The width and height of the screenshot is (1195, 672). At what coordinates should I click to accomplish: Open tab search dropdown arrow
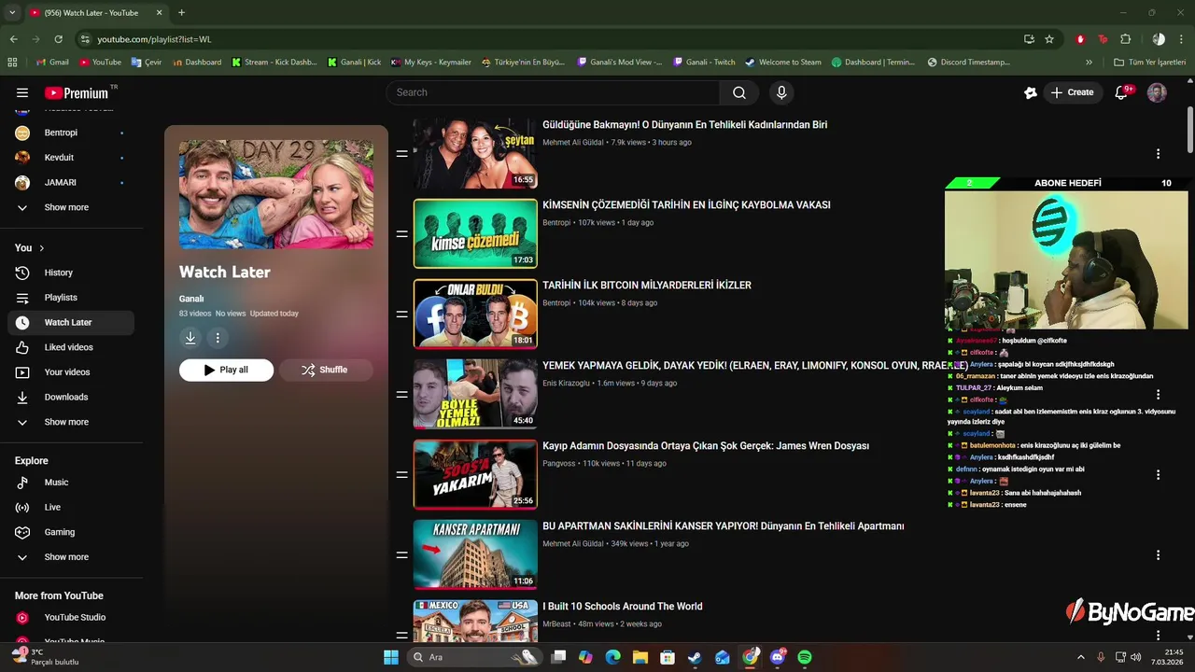[x=11, y=13]
